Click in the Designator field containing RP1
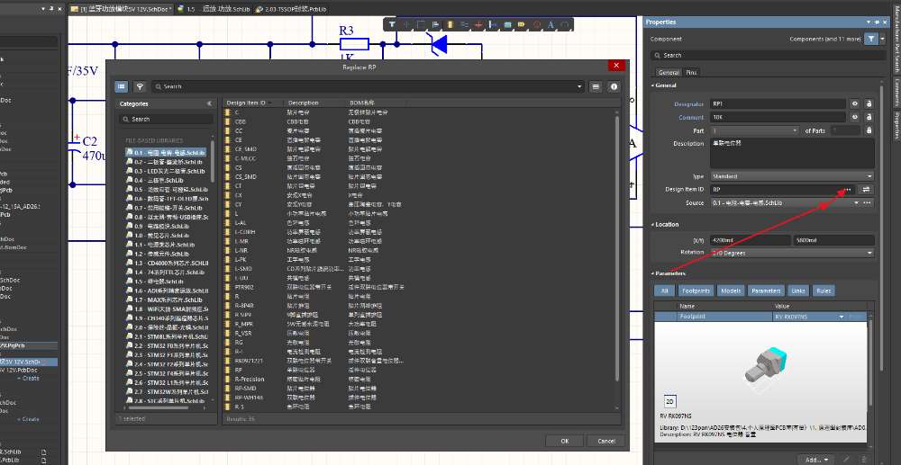The image size is (901, 465). coord(778,103)
